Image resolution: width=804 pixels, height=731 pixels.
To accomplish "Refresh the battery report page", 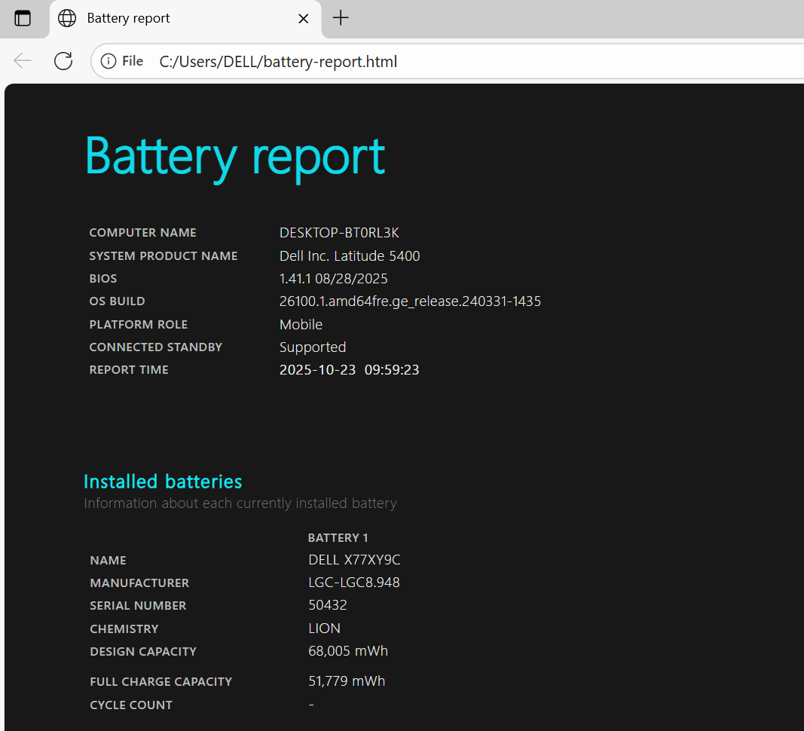I will click(x=63, y=61).
